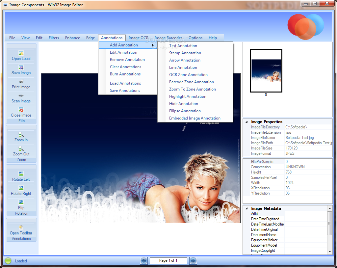
Task: Click the Rotate Right icon
Action: point(21,188)
